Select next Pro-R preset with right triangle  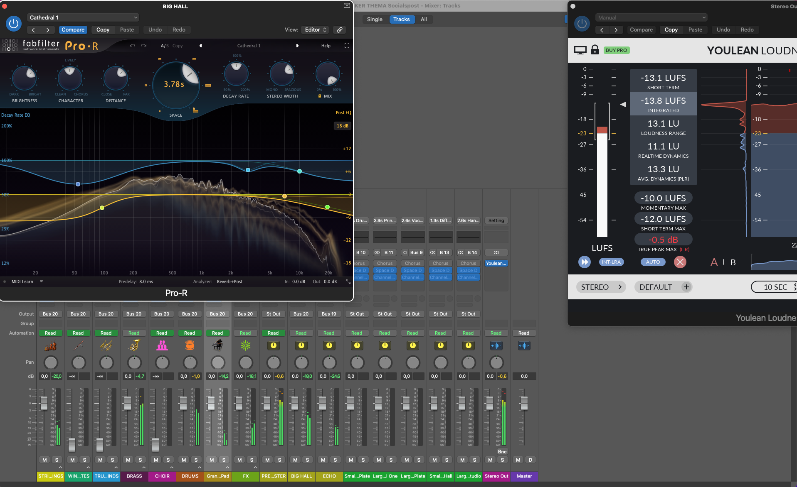tap(297, 46)
